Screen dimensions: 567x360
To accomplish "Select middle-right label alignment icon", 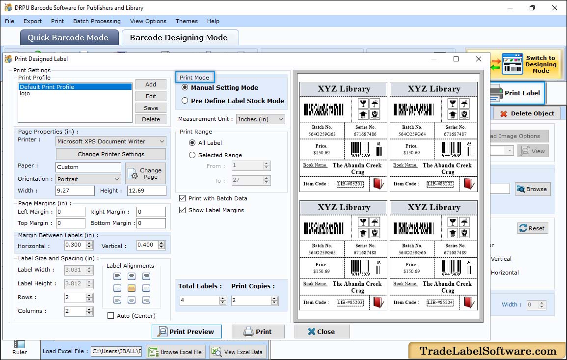I will (146, 288).
